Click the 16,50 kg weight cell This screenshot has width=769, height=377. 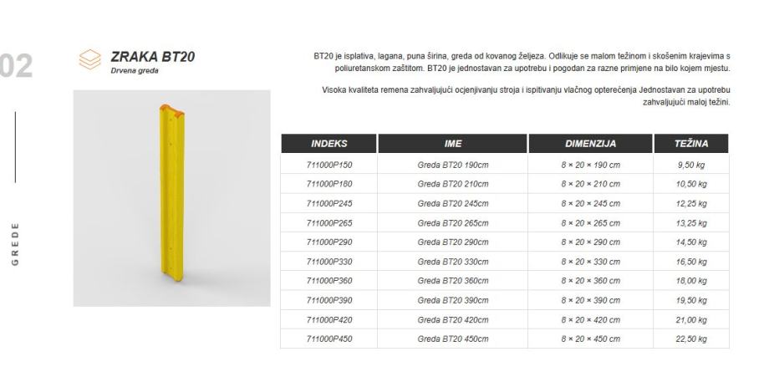691,262
